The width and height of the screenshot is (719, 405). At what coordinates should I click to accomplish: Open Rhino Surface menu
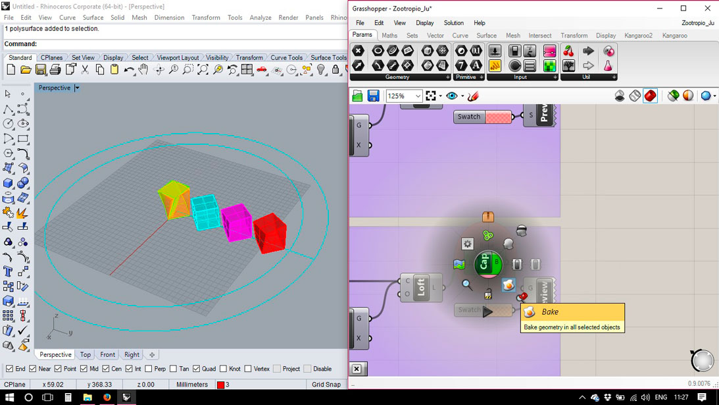pos(93,17)
